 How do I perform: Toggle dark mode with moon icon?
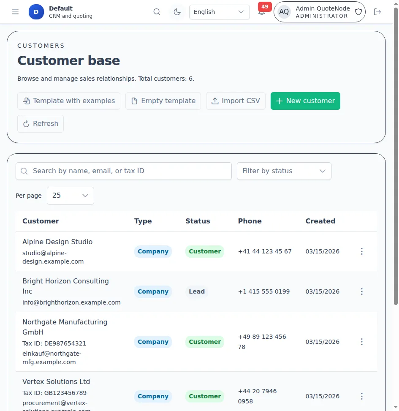[177, 12]
